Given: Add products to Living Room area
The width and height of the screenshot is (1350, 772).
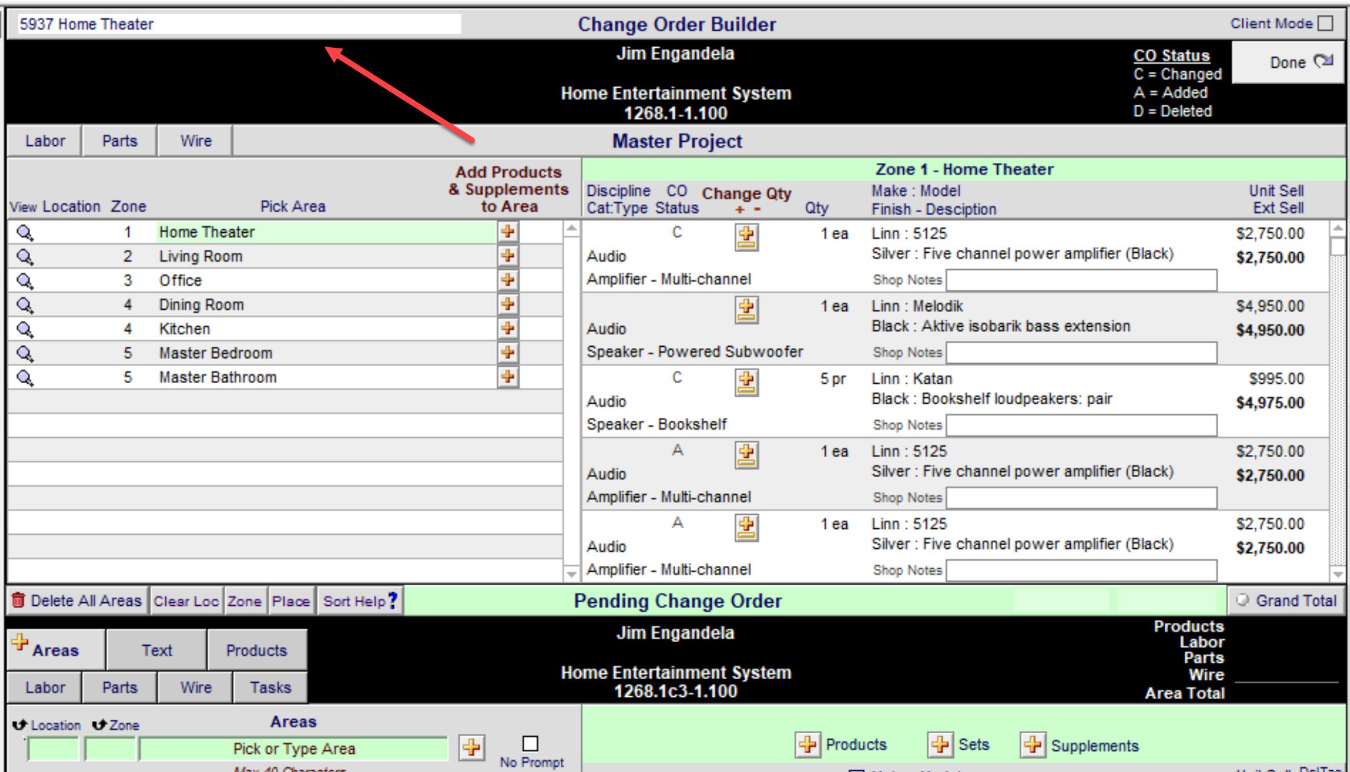Looking at the screenshot, I should 508,256.
